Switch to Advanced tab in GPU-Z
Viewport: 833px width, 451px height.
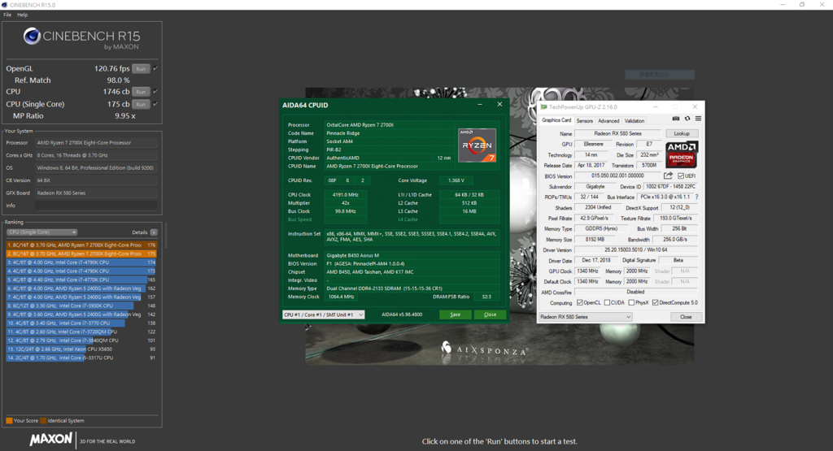click(608, 121)
